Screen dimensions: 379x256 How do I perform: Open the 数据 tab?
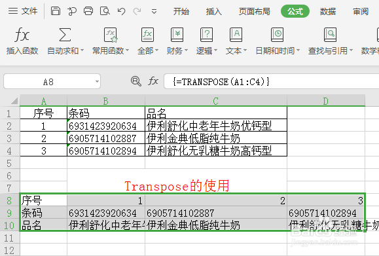click(328, 11)
